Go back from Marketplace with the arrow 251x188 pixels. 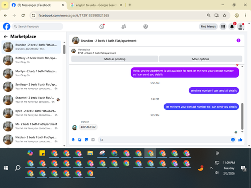tap(6, 37)
